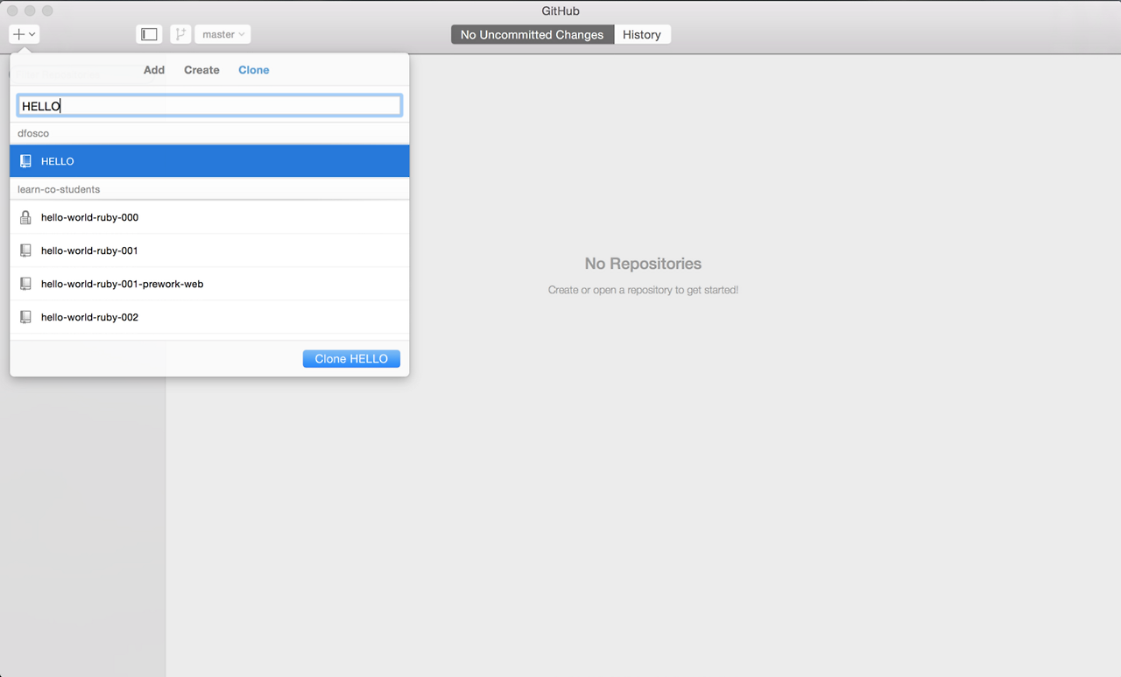This screenshot has width=1121, height=677.
Task: Select the Clone tab in popover
Action: (x=254, y=70)
